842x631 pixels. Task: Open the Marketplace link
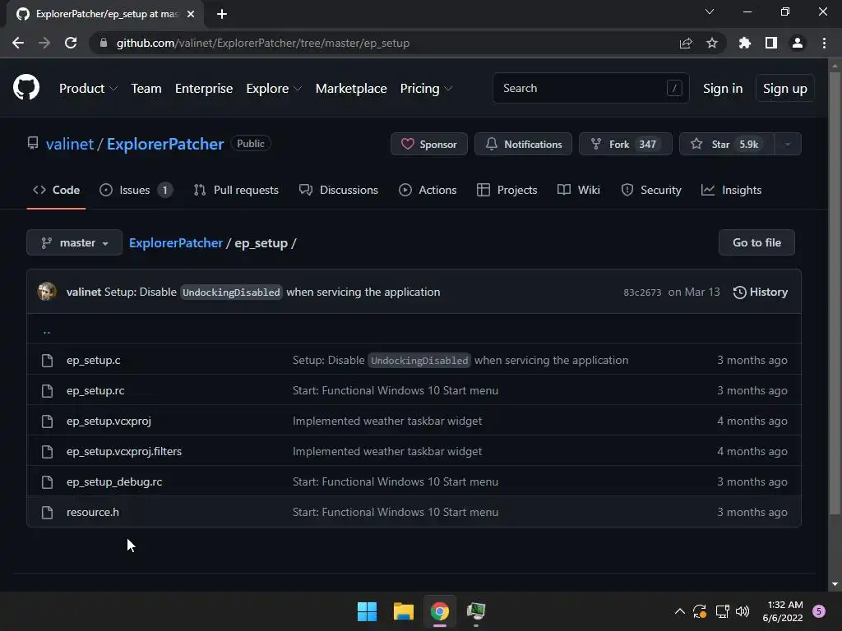pos(351,88)
